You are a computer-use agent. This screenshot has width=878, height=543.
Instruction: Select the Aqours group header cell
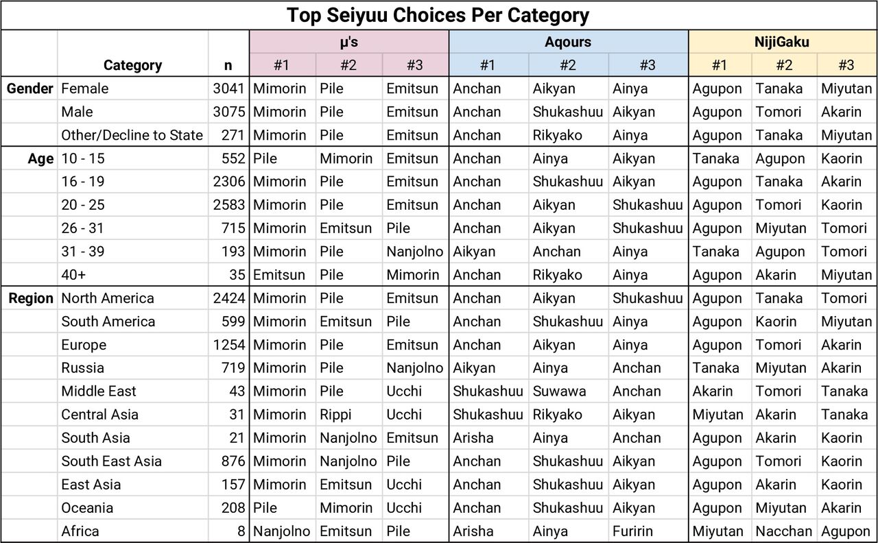(569, 42)
